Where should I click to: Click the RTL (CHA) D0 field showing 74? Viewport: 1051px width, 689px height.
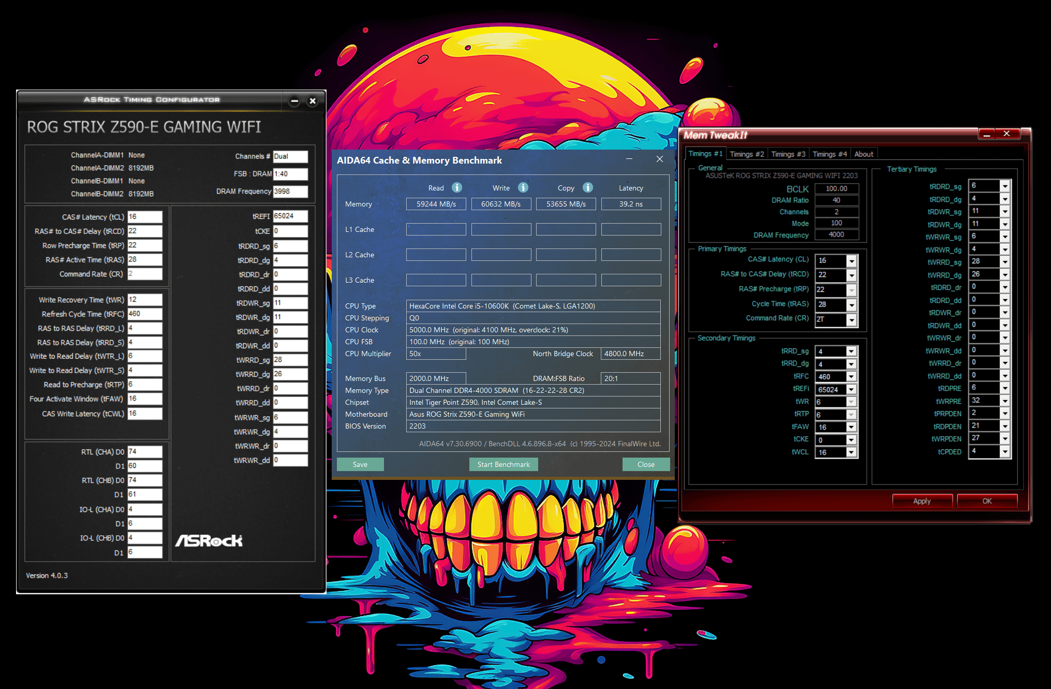(145, 451)
